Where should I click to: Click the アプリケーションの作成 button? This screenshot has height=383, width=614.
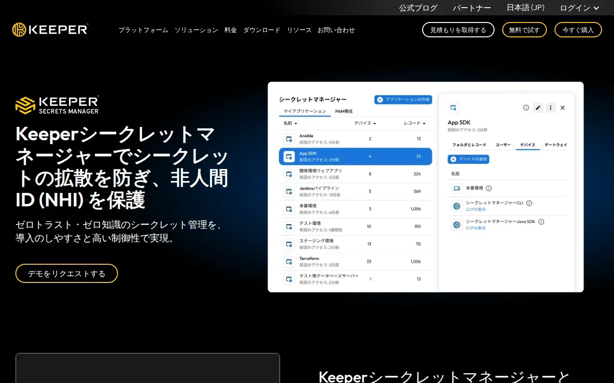point(403,100)
